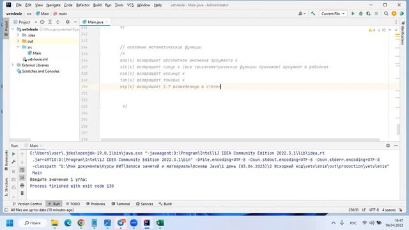This screenshot has width=409, height=230.
Task: Toggle file read-only lock in status bar
Action: click(401, 210)
